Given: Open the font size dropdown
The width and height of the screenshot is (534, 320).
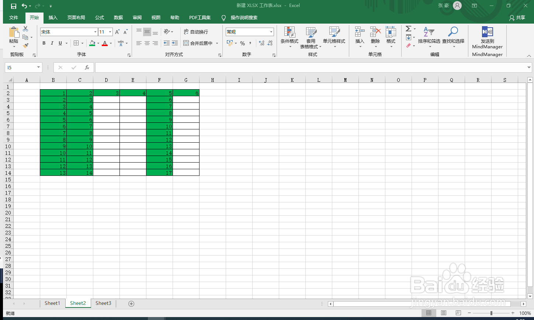Looking at the screenshot, I should [x=110, y=32].
